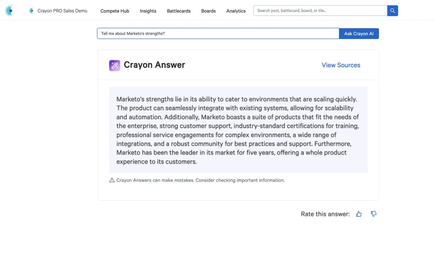
Task: Select the gray Marketo answer summary card
Action: tap(238, 130)
